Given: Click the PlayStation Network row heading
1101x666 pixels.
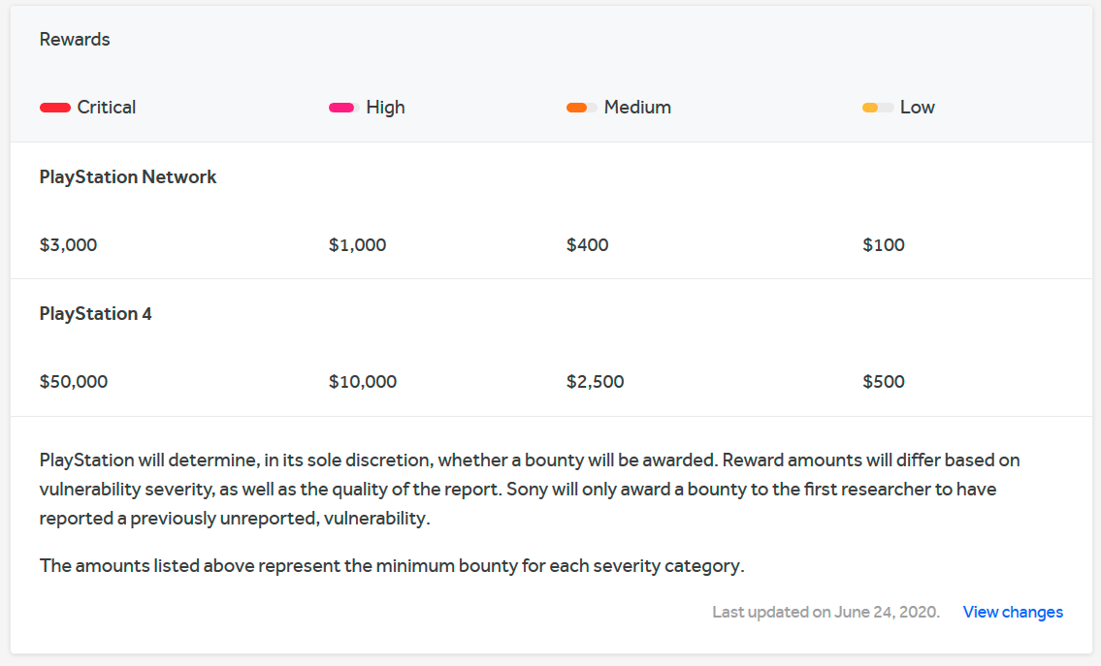Looking at the screenshot, I should coord(128,177).
